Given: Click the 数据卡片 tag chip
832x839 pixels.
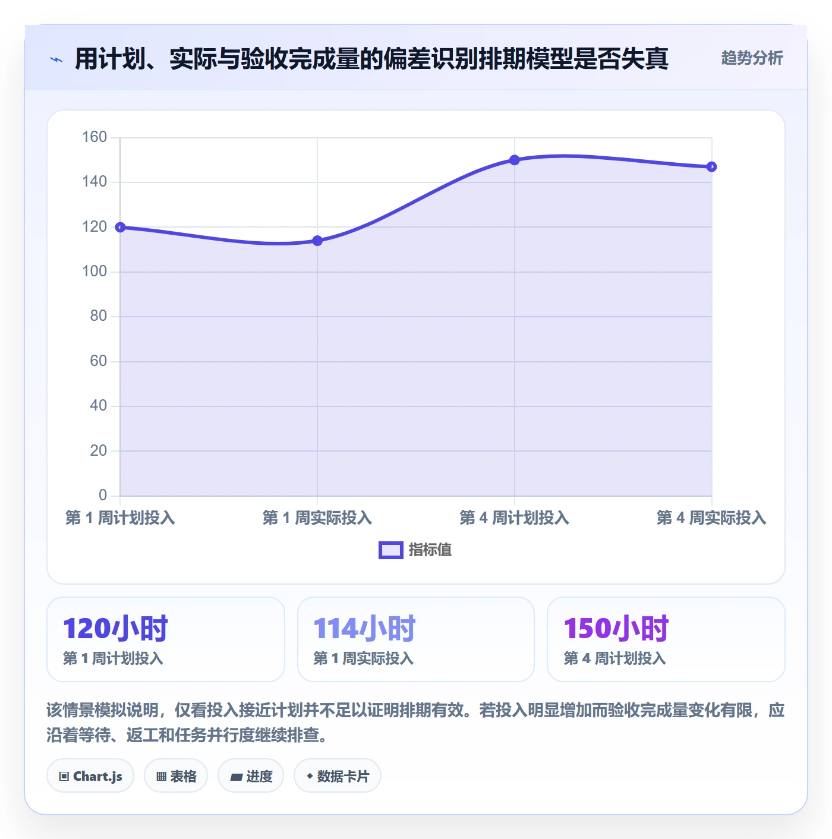Looking at the screenshot, I should (x=338, y=776).
